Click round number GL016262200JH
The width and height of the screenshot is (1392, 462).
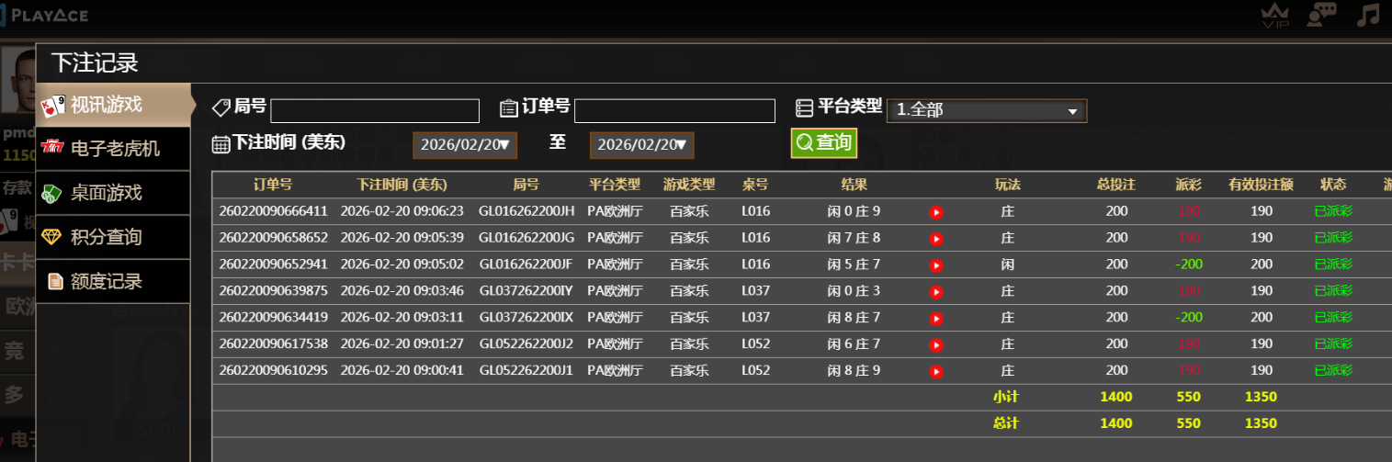[526, 211]
